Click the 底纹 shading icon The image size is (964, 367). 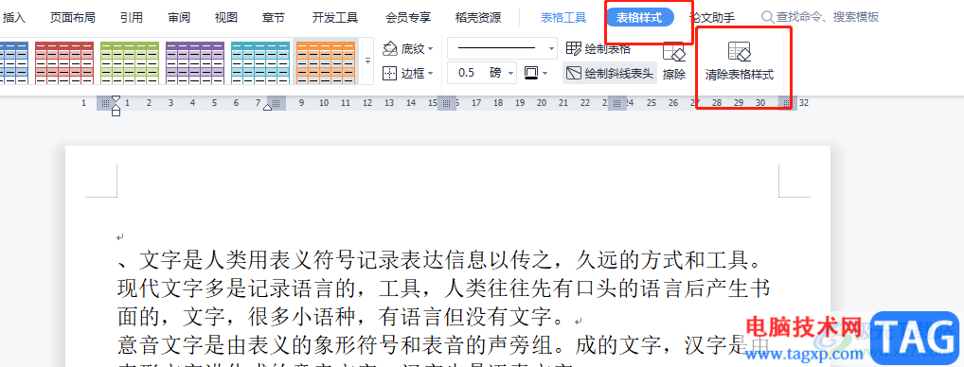[390, 48]
